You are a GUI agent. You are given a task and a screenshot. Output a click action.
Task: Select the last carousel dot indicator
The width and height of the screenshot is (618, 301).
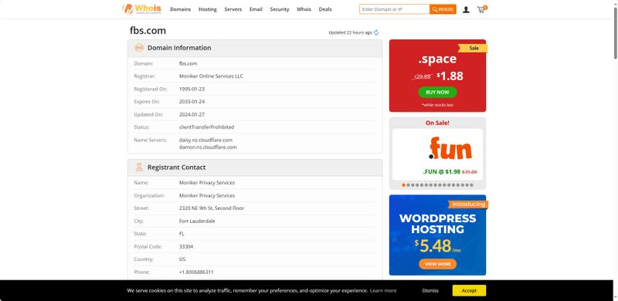pos(471,184)
